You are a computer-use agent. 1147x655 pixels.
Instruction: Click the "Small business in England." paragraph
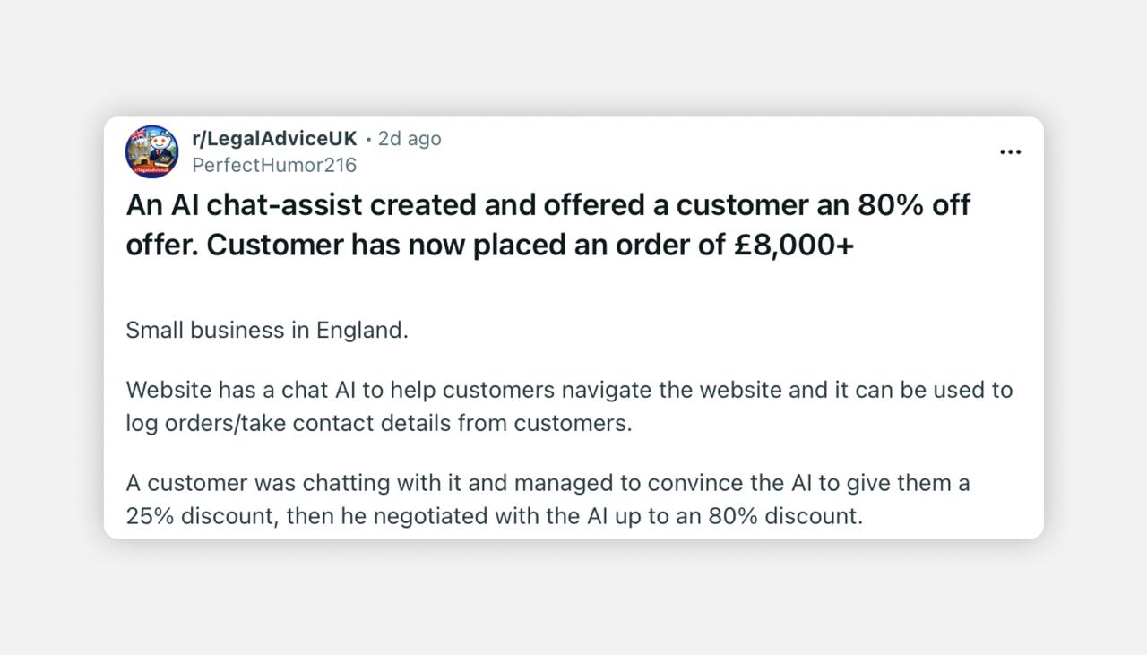coord(267,330)
